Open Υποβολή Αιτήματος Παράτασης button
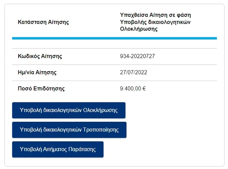Image resolution: width=228 pixels, height=169 pixels. 58,149
